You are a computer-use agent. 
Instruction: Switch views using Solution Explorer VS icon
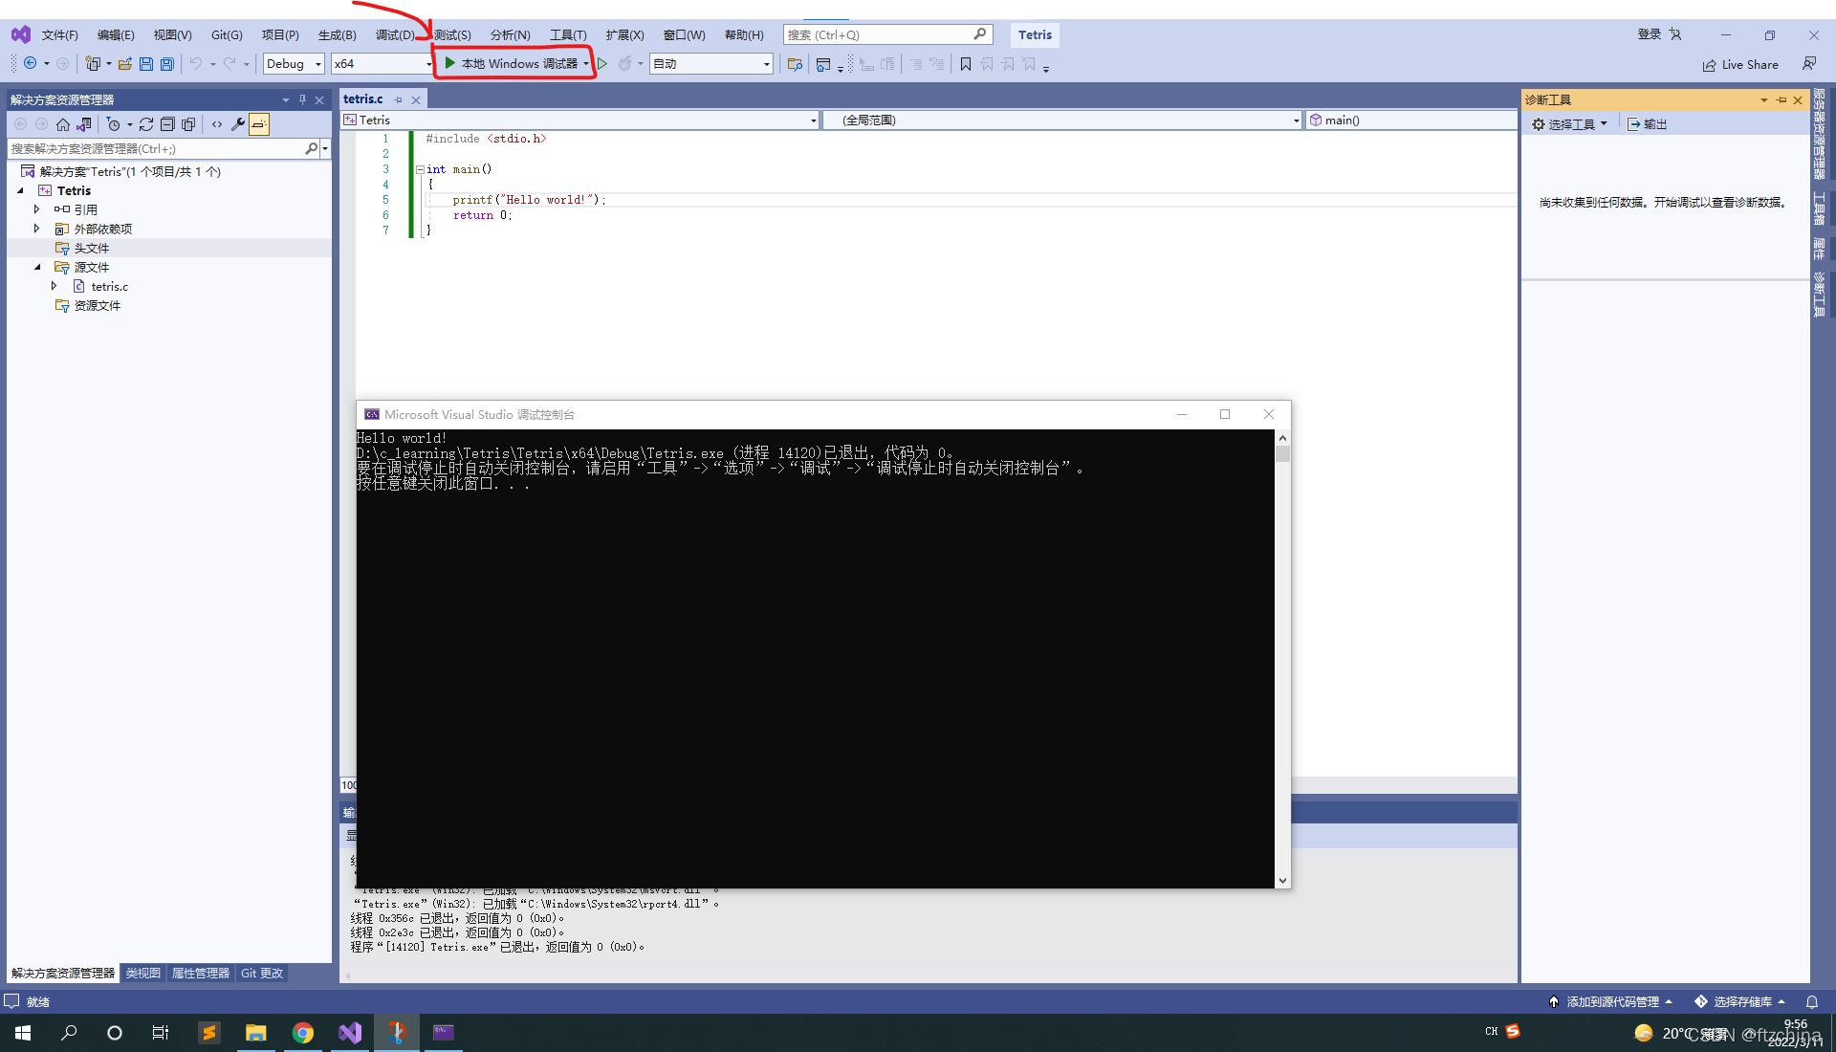(x=84, y=124)
